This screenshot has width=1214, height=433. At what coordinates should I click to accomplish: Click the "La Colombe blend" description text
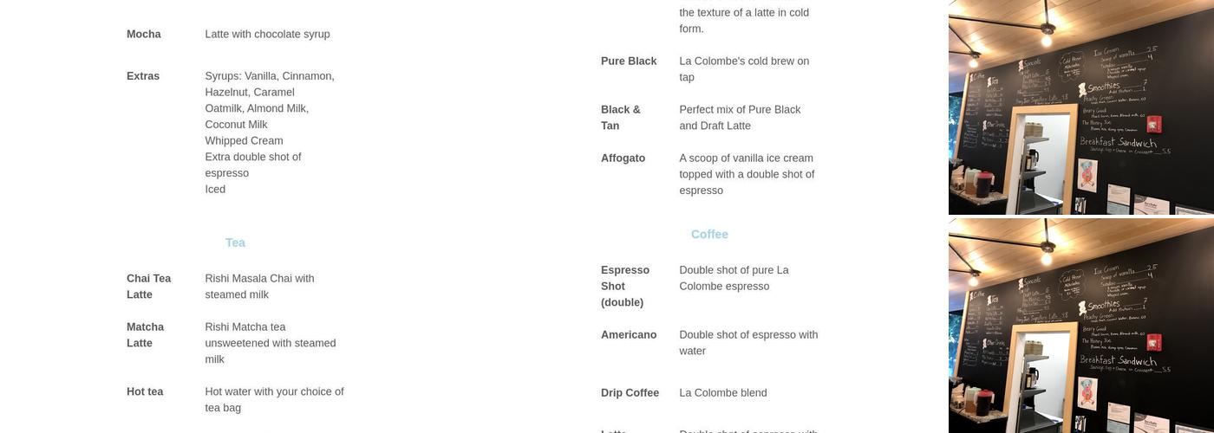coord(723,393)
